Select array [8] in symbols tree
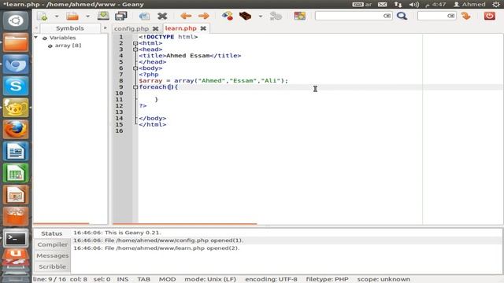The height and width of the screenshot is (283, 504). (68, 46)
